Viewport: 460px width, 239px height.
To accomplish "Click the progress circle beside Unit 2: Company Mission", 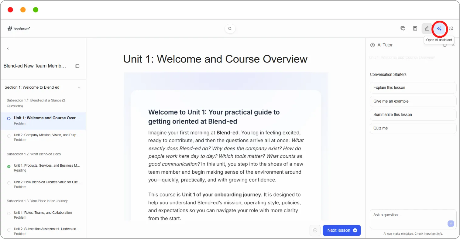I will pos(9,136).
